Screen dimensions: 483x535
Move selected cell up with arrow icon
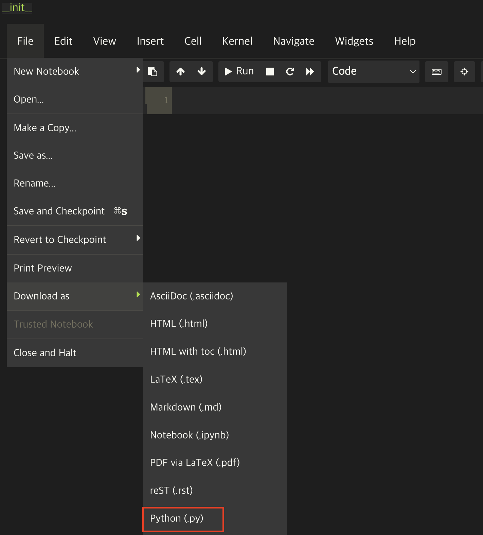(181, 71)
